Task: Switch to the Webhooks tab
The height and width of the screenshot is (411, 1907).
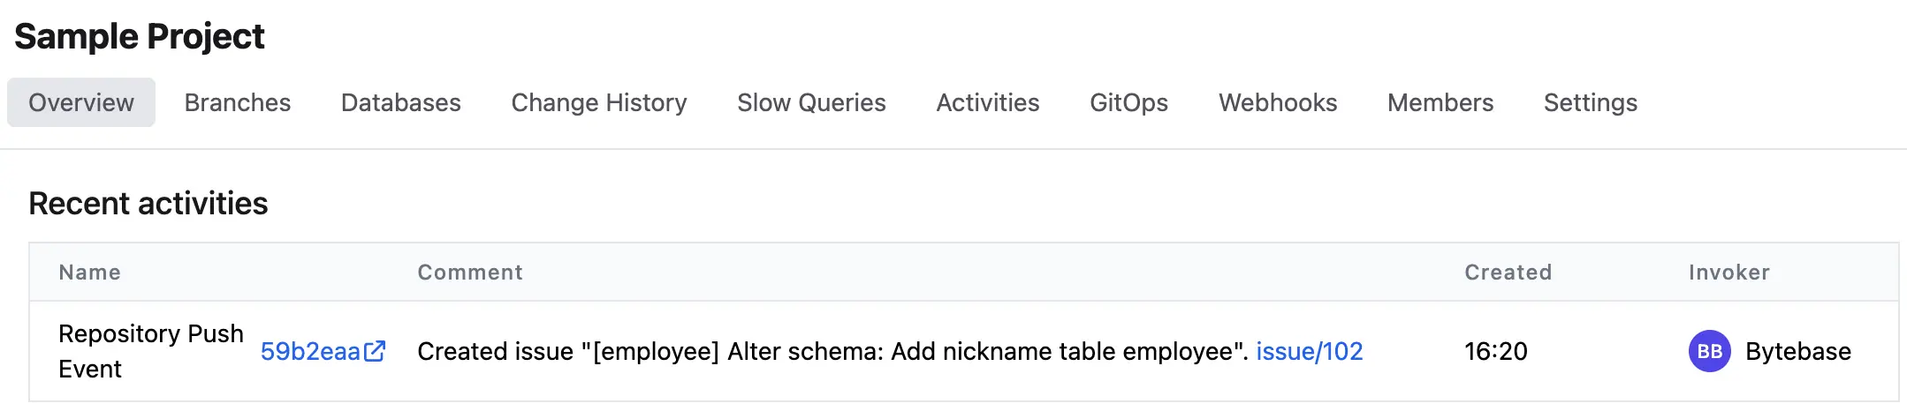Action: [x=1278, y=102]
